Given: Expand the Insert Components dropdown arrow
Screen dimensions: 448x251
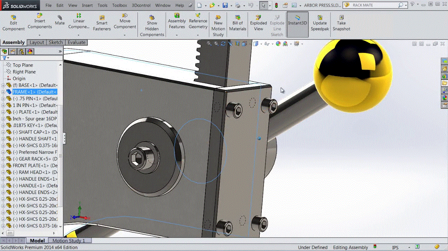Looking at the screenshot, I should pos(40,35).
